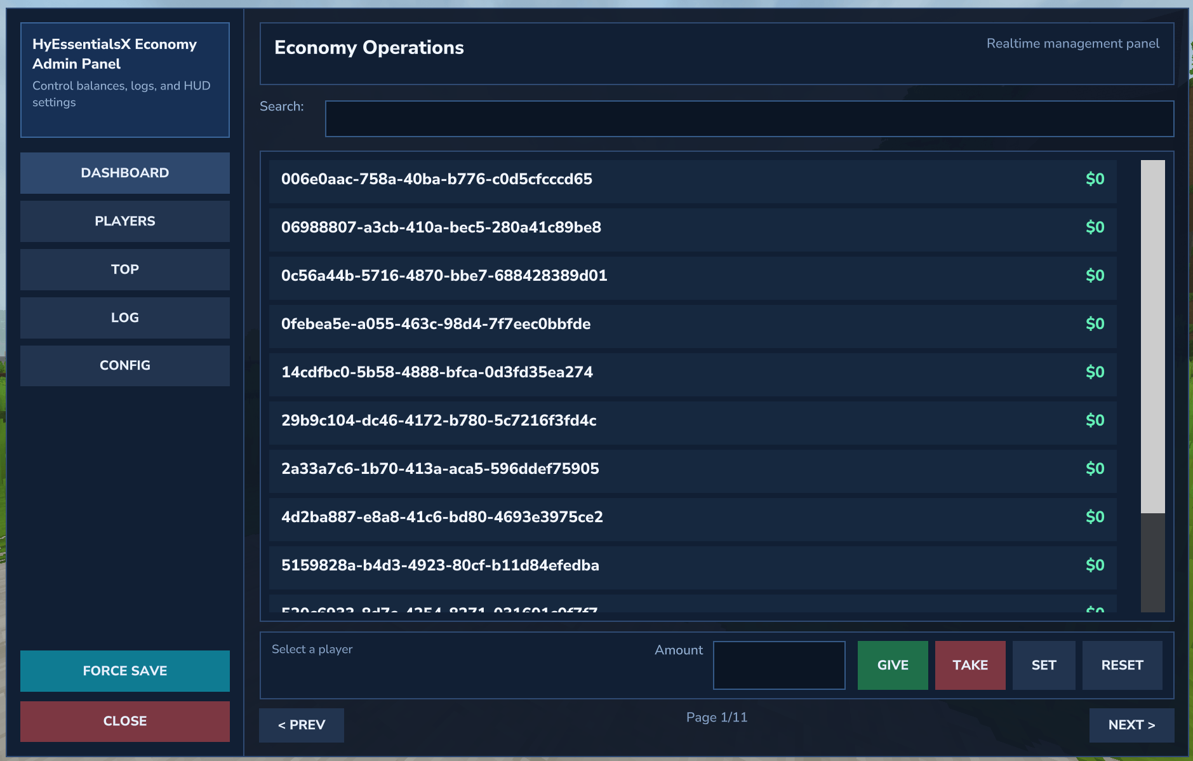Open the Top balances tab
The height and width of the screenshot is (761, 1193).
124,269
